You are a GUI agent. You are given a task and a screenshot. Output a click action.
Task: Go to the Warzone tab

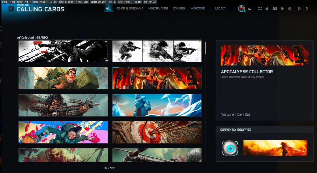198,9
